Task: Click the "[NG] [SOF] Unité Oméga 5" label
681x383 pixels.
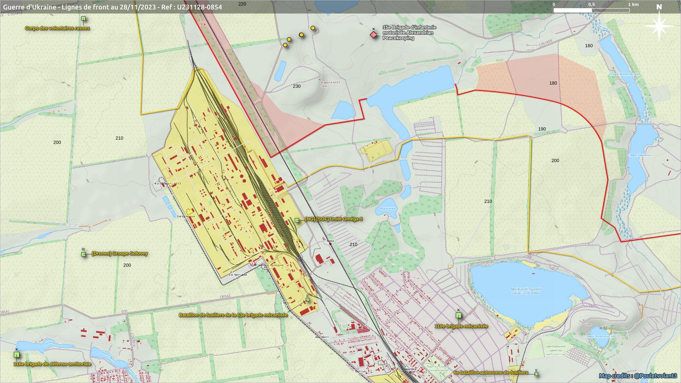Action: [x=334, y=219]
